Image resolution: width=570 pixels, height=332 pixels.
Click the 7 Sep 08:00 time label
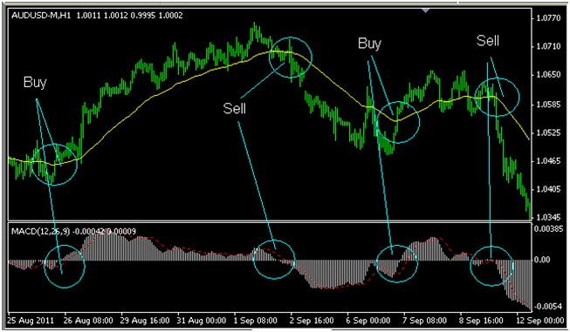pyautogui.click(x=425, y=321)
